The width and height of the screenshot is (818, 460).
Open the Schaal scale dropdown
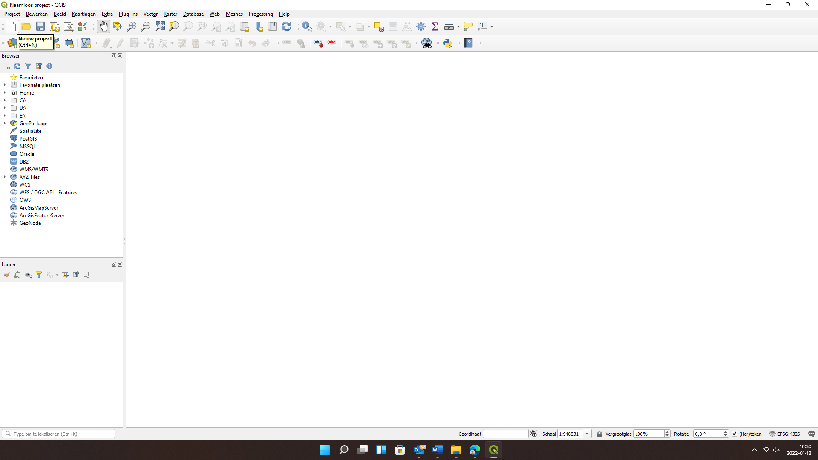(587, 434)
